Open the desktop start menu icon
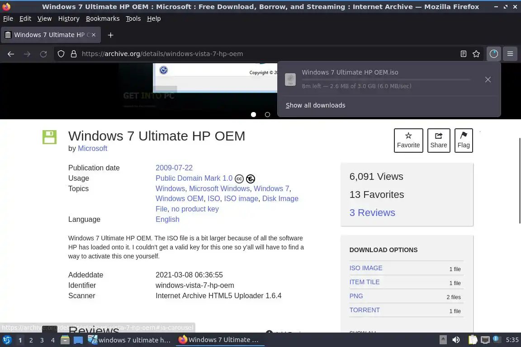 (x=7, y=340)
